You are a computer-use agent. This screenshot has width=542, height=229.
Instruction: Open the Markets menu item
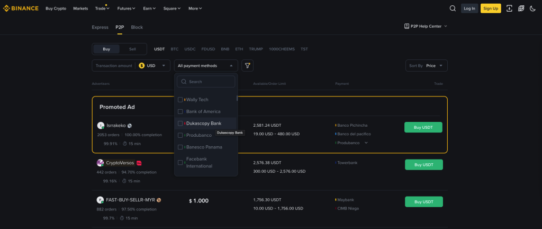(80, 8)
